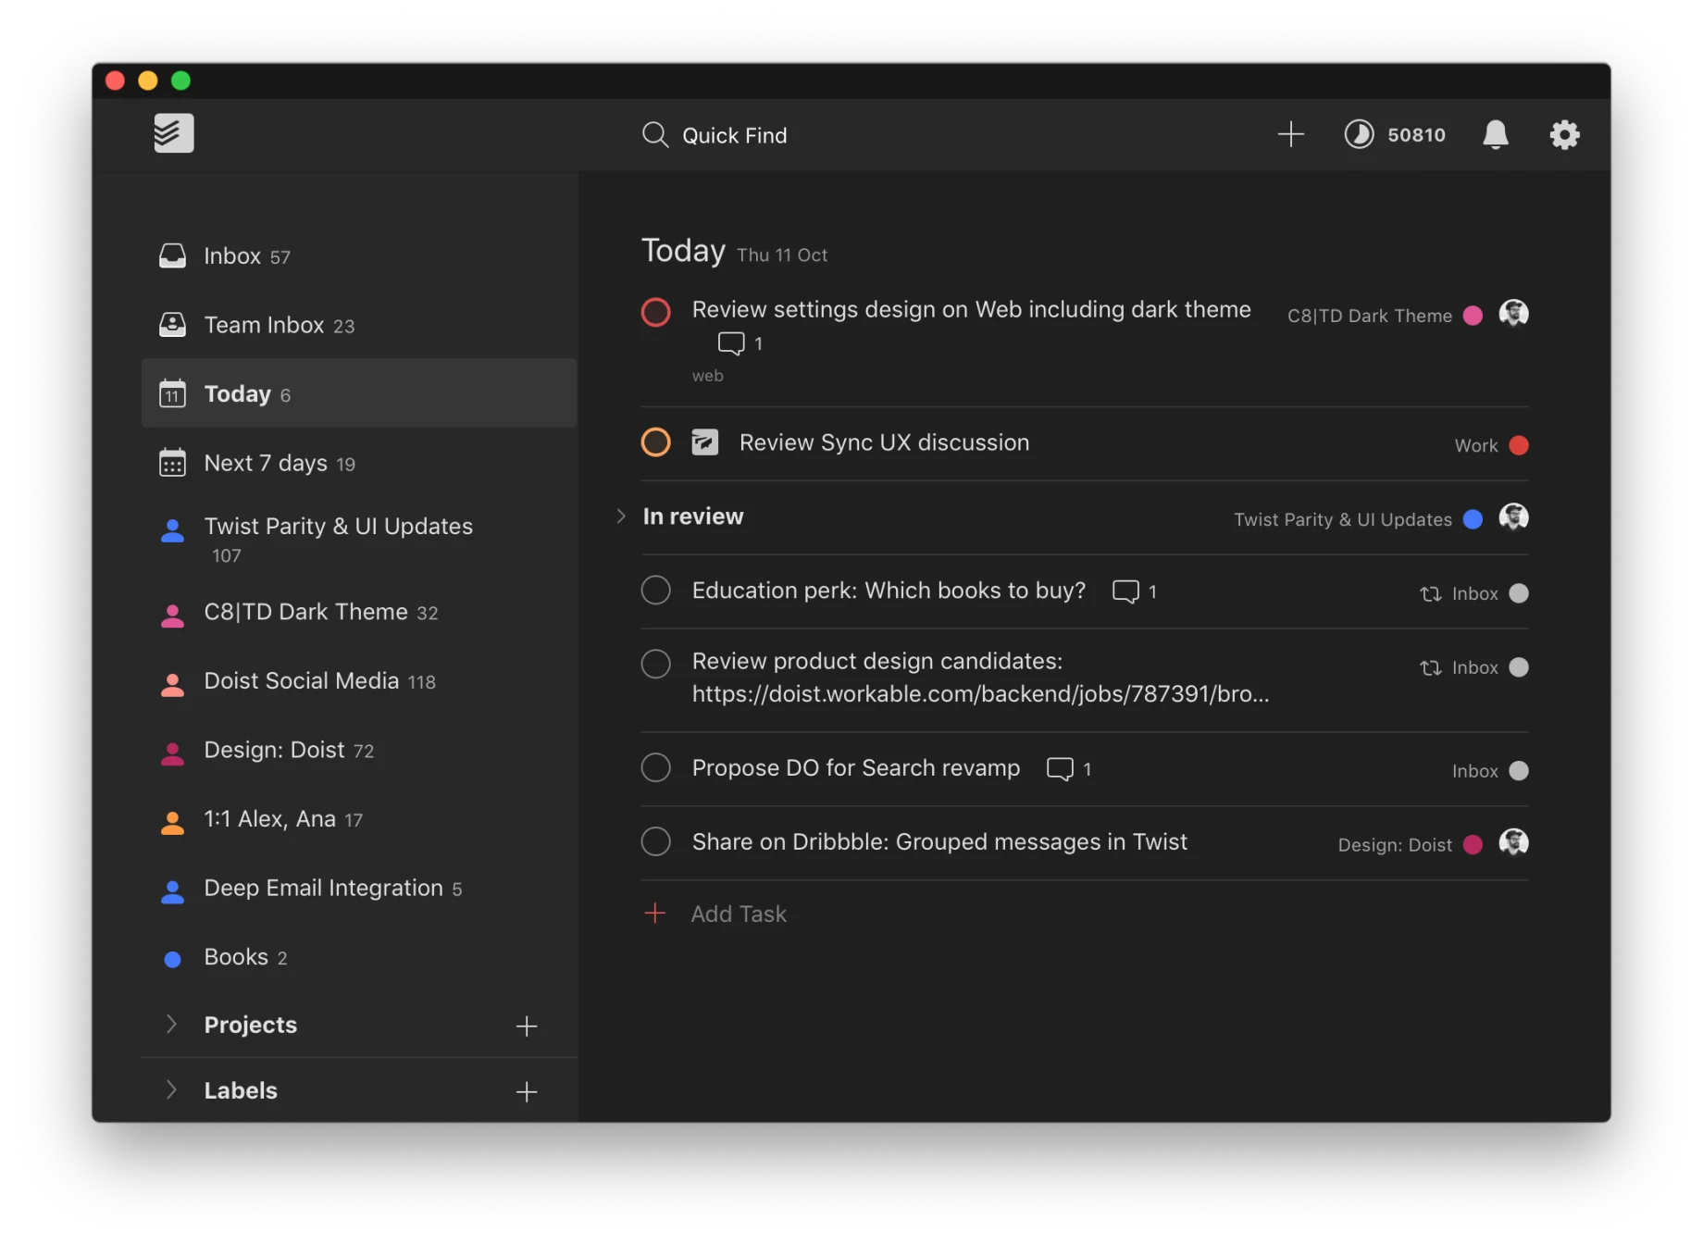The width and height of the screenshot is (1703, 1244).
Task: Click Twist thread icon beside Review Sync UX
Action: click(x=705, y=442)
